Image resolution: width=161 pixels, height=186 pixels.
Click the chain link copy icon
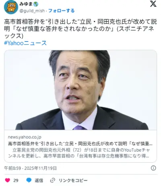(x=53, y=180)
